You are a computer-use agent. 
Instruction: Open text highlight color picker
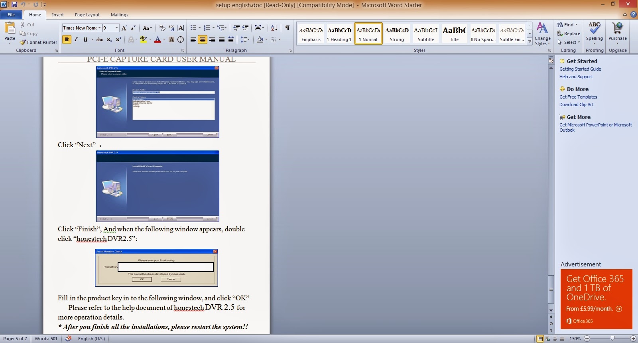pos(150,39)
